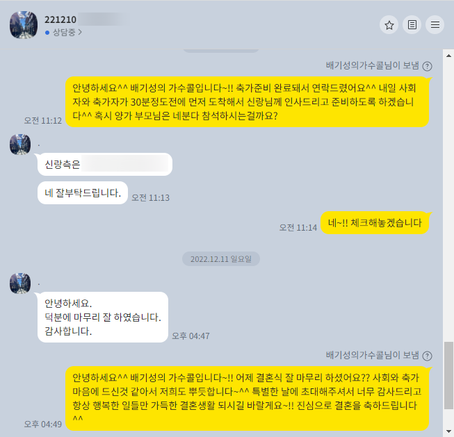This screenshot has width=454, height=437.
Task: Click the 네 잘부탁드립니다 message bubble
Action: click(x=83, y=192)
